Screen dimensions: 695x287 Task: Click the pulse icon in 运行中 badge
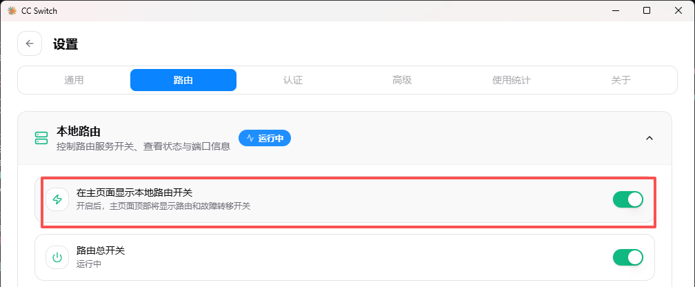(250, 138)
